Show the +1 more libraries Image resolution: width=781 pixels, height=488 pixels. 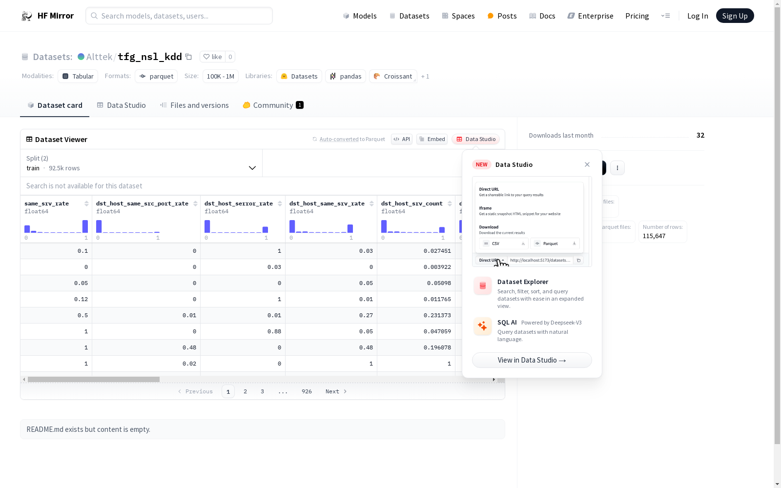[x=425, y=77]
